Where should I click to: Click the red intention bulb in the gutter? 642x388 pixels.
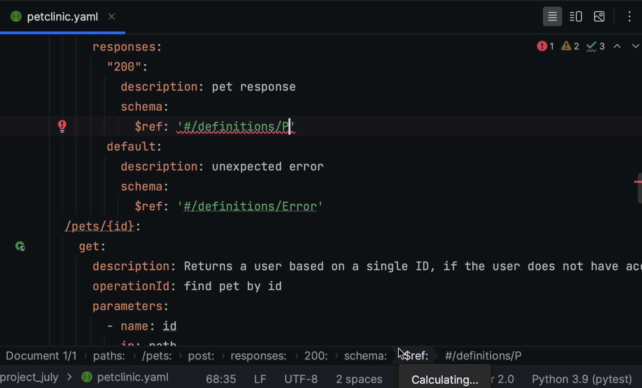pos(62,126)
